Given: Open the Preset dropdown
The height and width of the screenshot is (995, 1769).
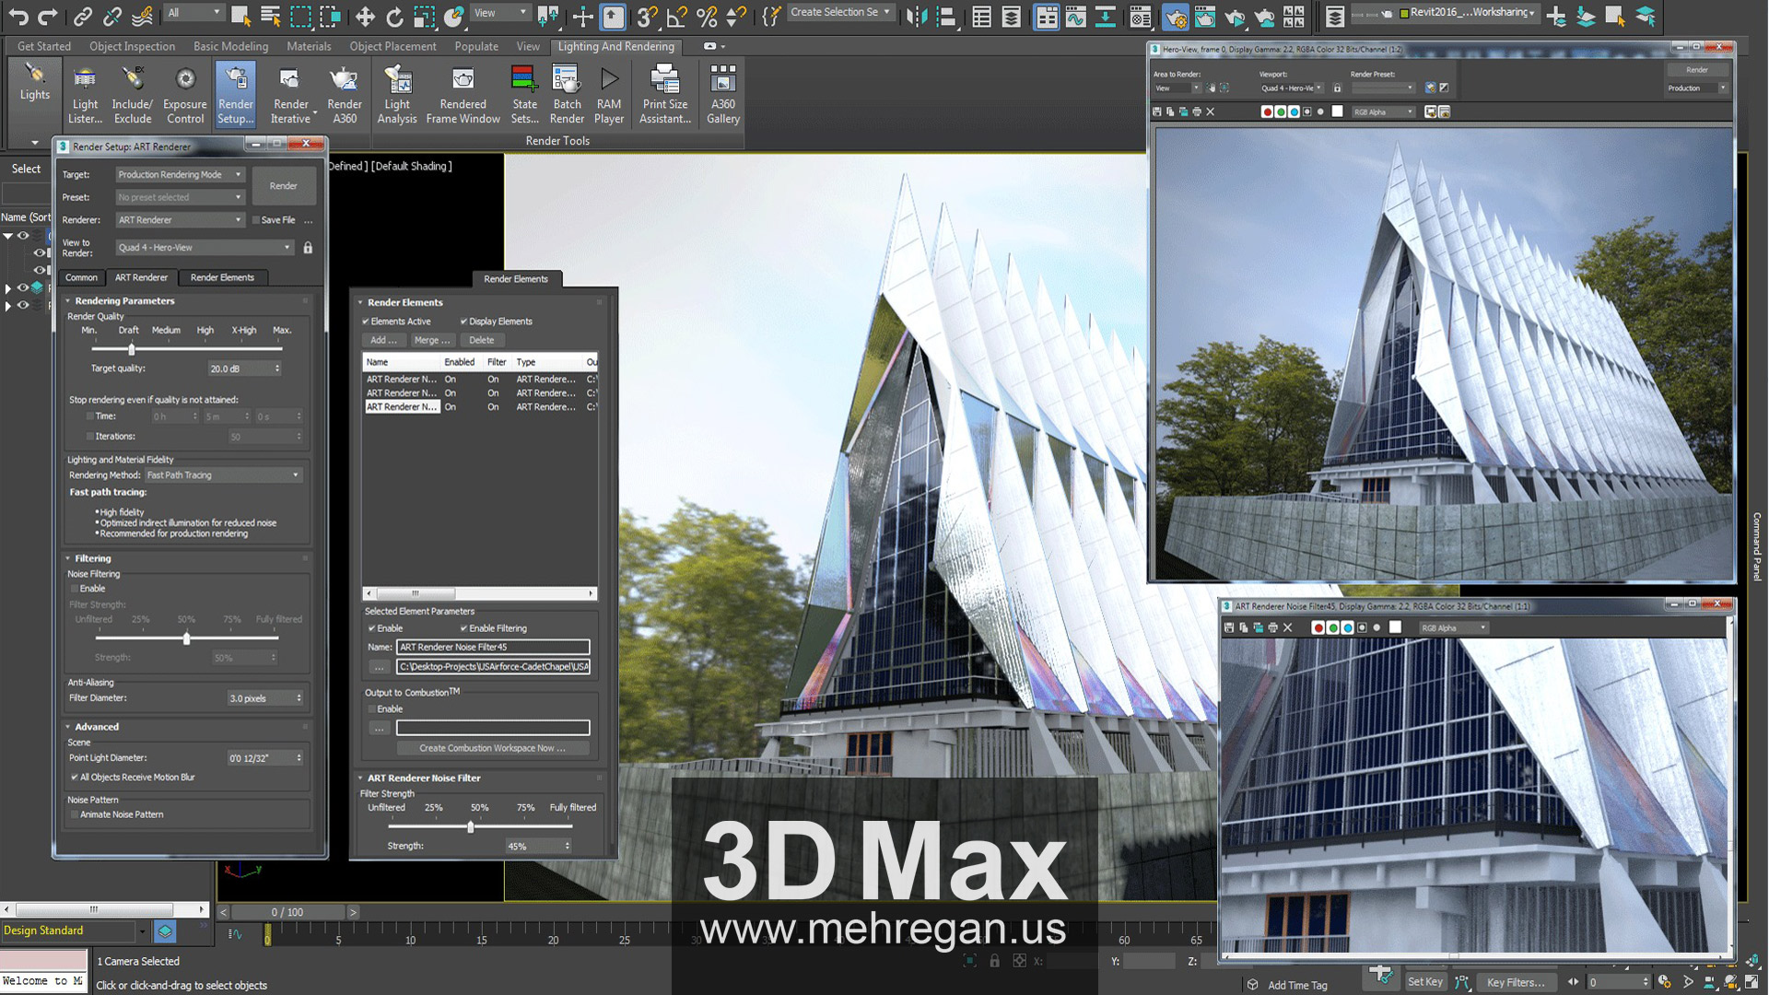Looking at the screenshot, I should pos(180,197).
